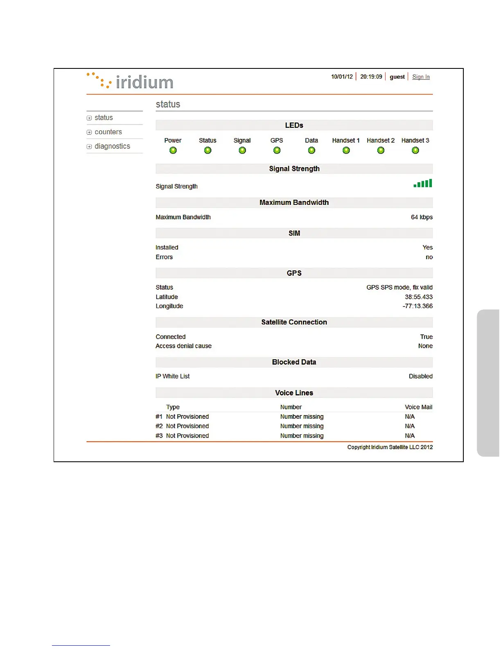
Task: Click the SIM Installed value Yes
Action: 427,247
